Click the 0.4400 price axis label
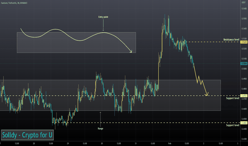 pos(244,129)
